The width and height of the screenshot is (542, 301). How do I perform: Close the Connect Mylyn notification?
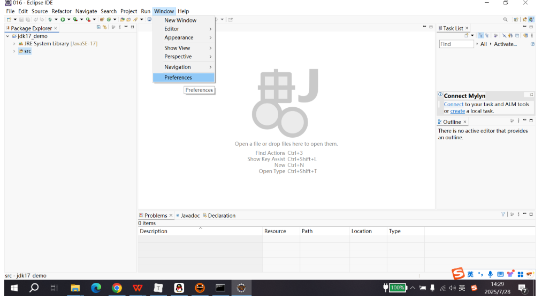click(531, 94)
